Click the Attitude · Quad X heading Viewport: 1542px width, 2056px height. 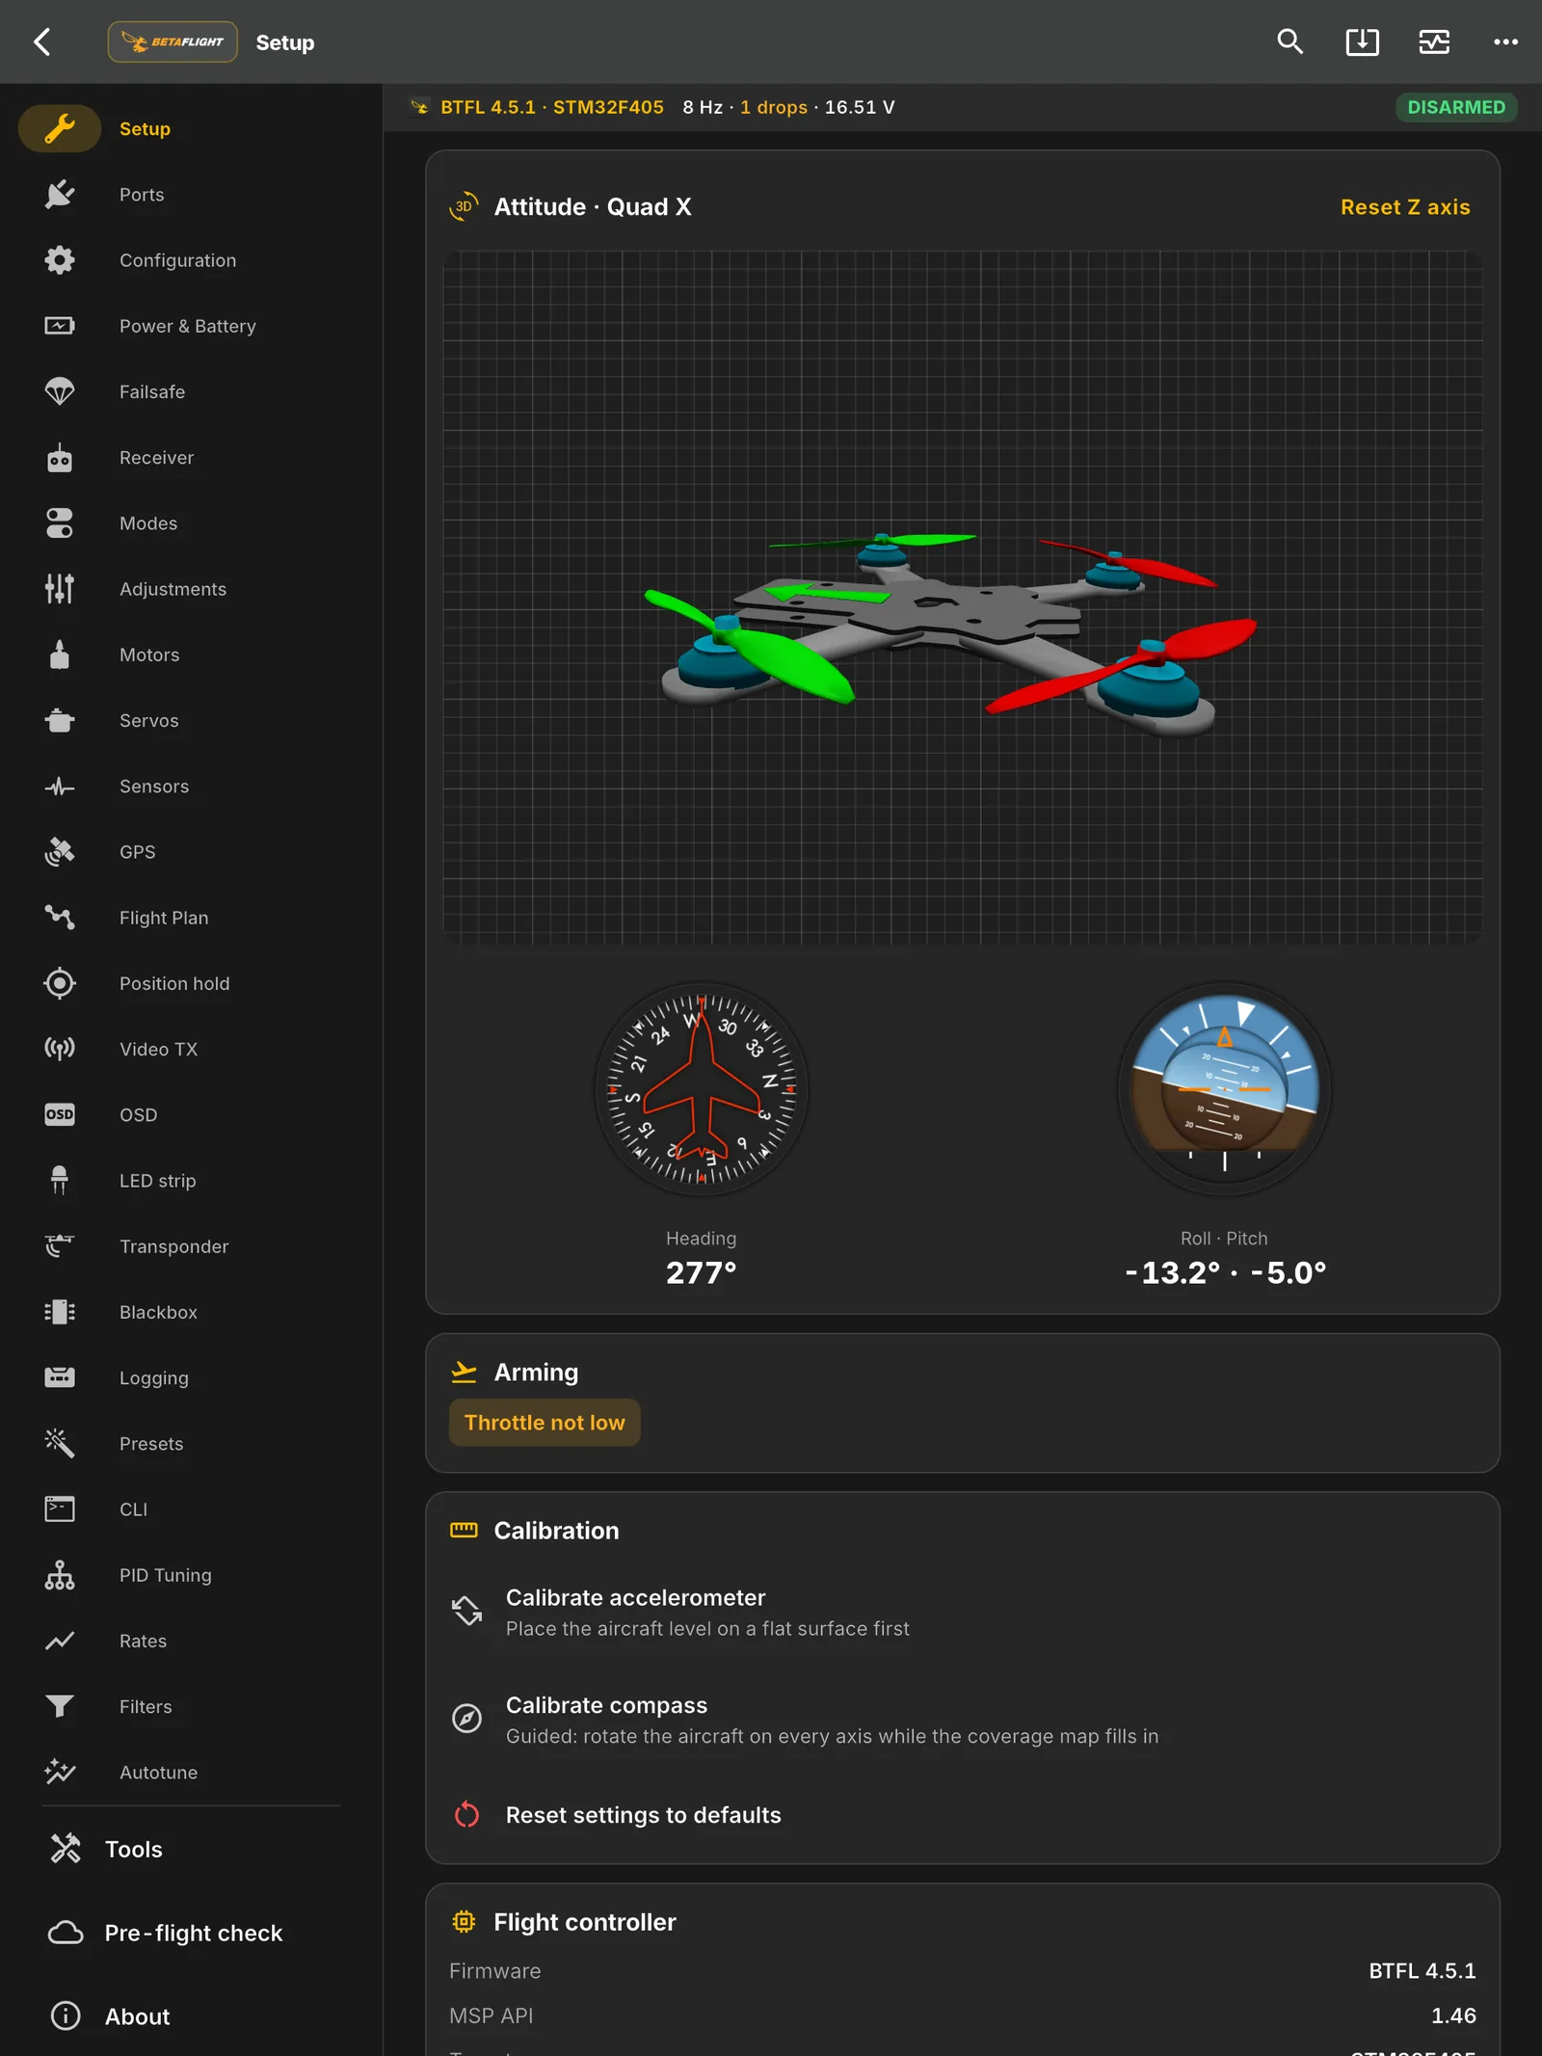[593, 207]
